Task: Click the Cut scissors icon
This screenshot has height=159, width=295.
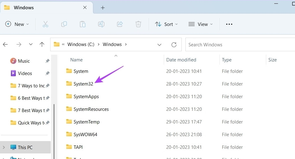Action: [x=45, y=24]
